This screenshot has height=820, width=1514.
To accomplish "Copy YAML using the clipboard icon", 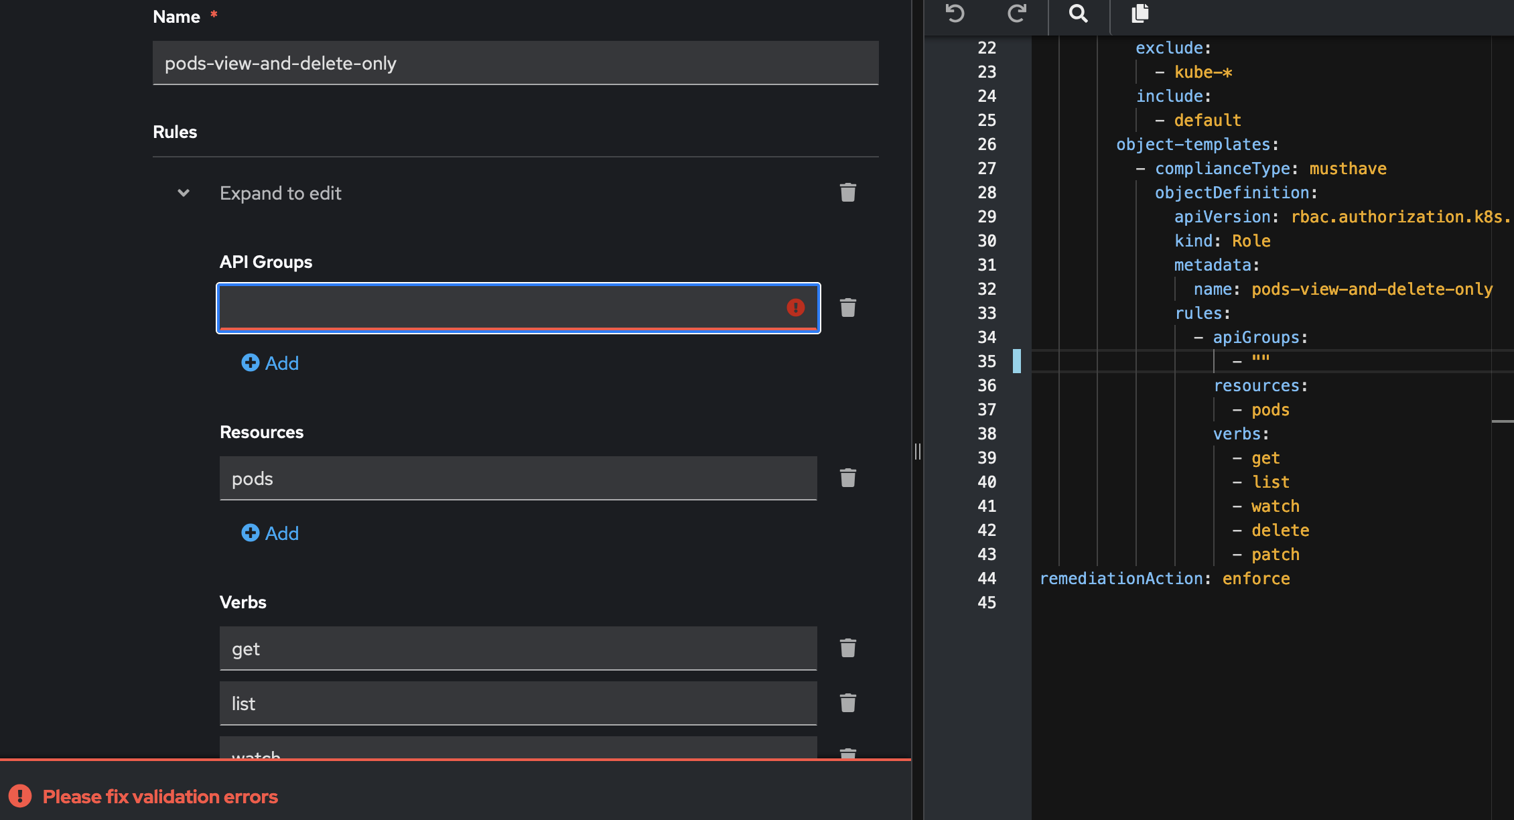I will coord(1140,13).
